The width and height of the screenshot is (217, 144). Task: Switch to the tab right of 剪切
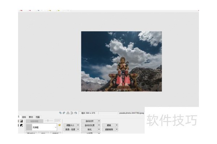coord(38,117)
